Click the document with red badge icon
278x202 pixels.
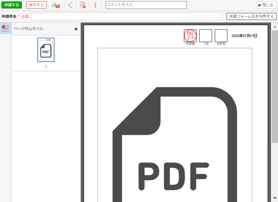click(83, 5)
